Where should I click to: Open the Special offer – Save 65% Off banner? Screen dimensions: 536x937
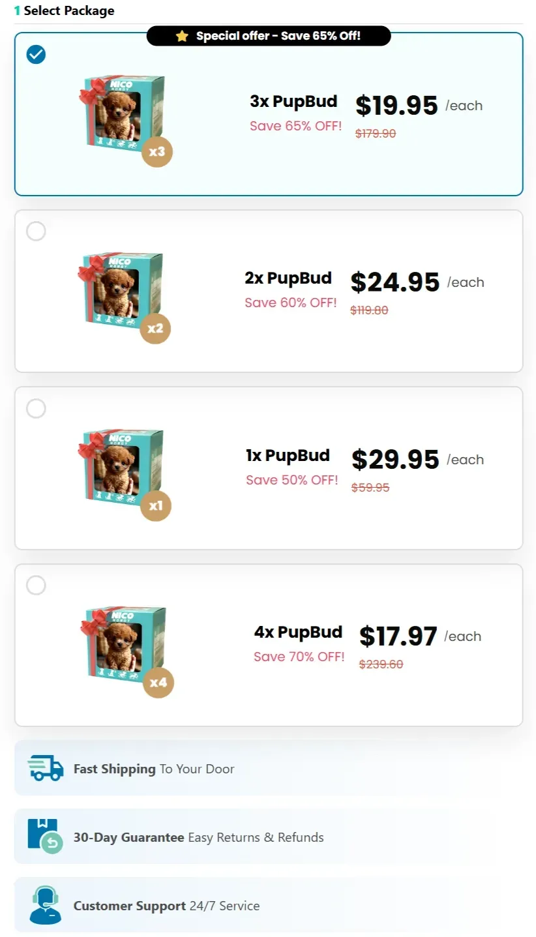coord(269,36)
